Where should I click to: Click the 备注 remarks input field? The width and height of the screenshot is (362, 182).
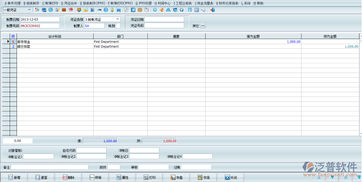click(x=50, y=167)
